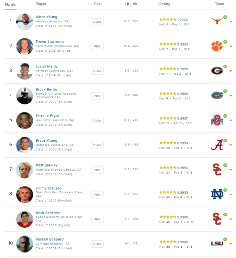Click green commit checkmark beside LSU logo

pyautogui.click(x=225, y=239)
